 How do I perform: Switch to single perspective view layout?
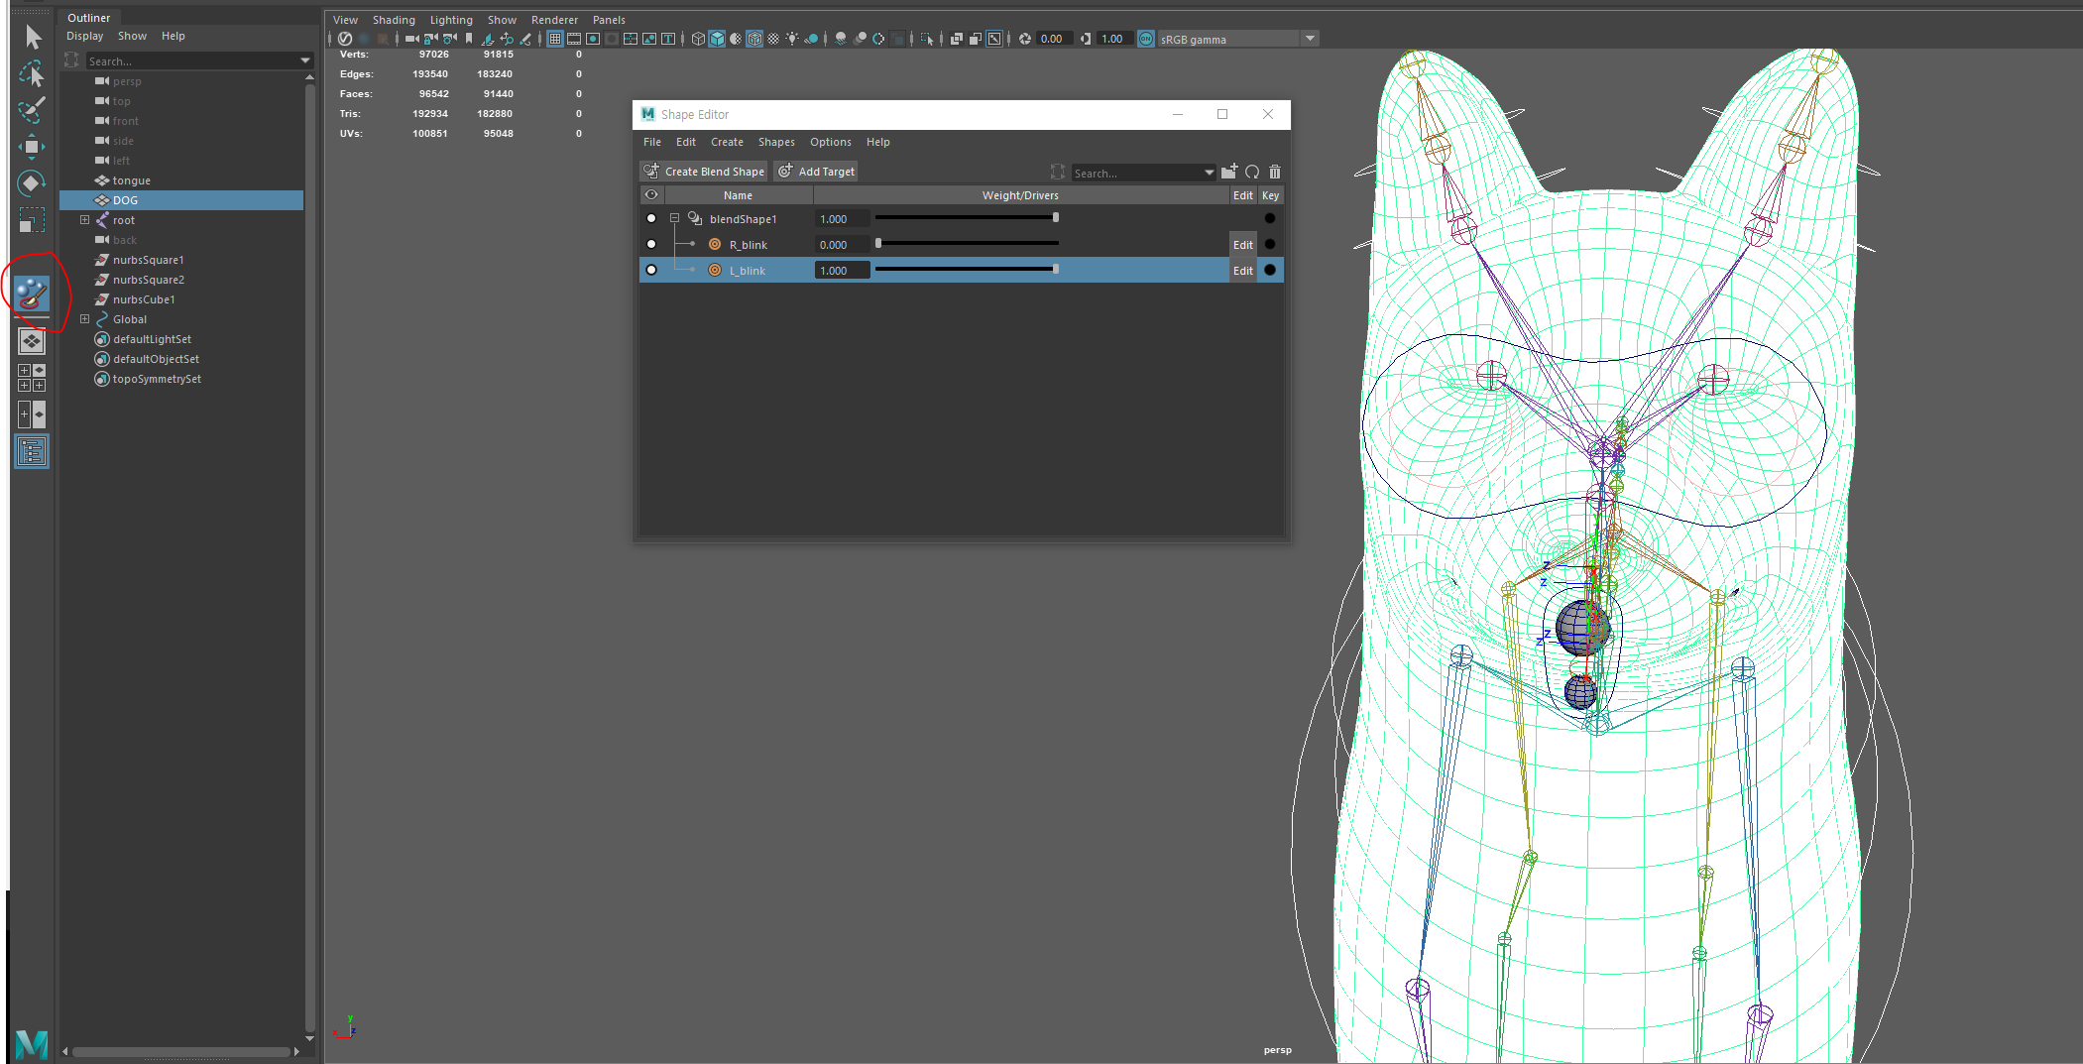coord(33,341)
